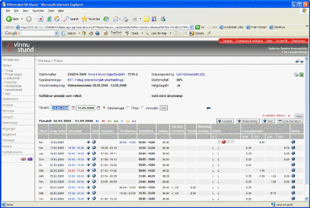Click the blue arrow after Leita button

point(209,108)
